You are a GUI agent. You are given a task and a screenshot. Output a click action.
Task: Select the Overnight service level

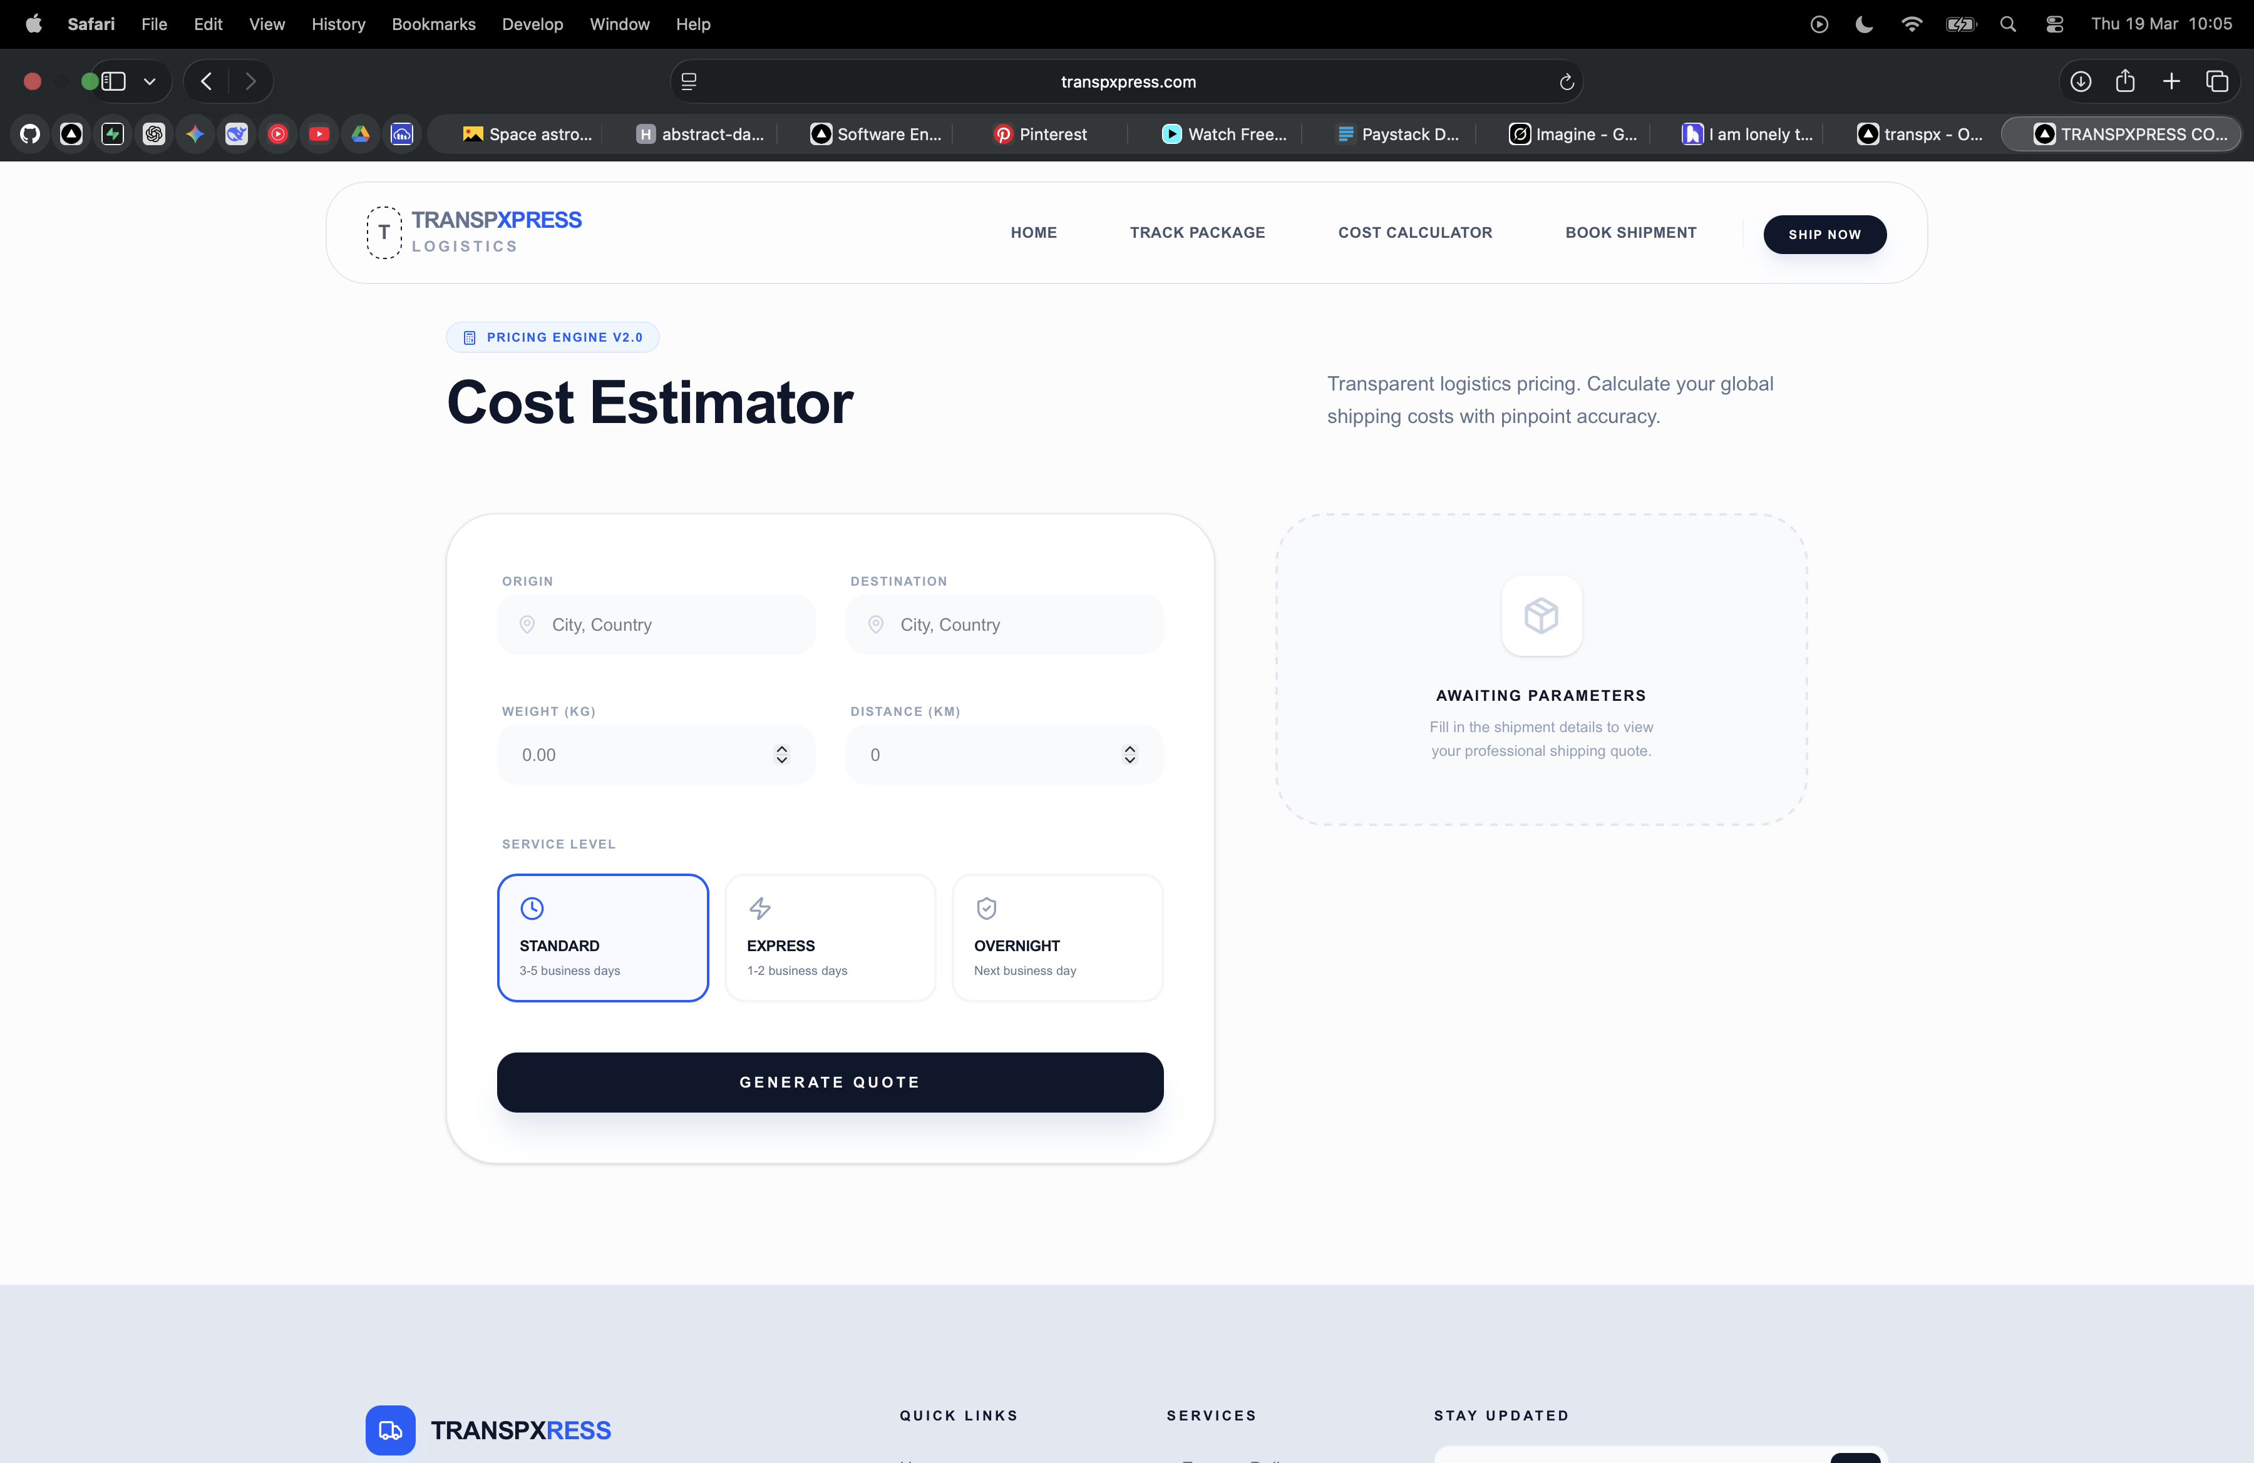tap(1057, 938)
